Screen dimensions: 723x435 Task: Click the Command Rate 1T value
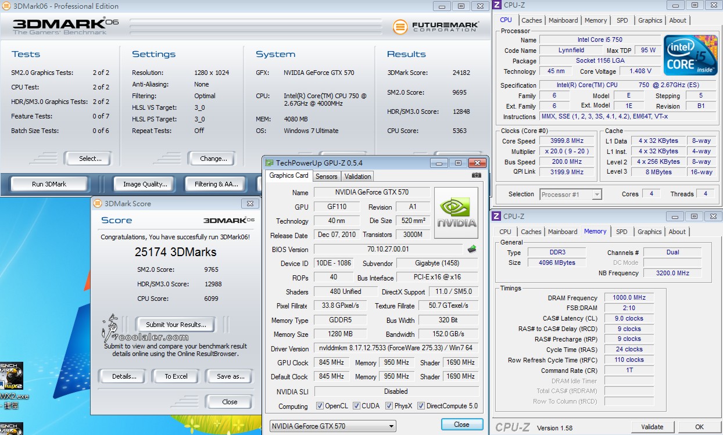tap(629, 371)
